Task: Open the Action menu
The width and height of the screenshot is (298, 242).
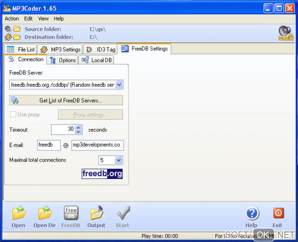Action: [x=12, y=19]
